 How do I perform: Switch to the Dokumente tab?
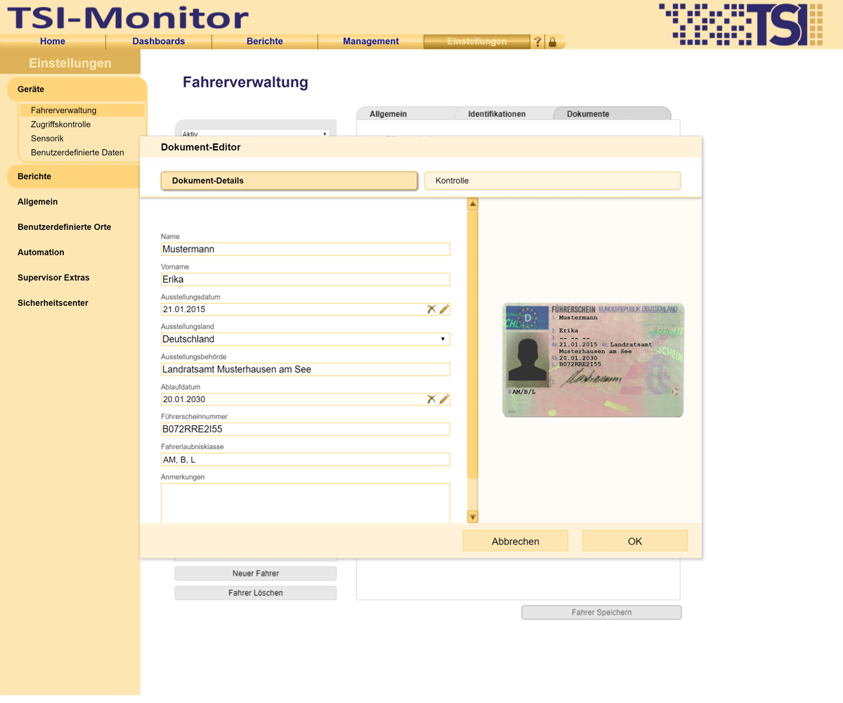(x=613, y=114)
